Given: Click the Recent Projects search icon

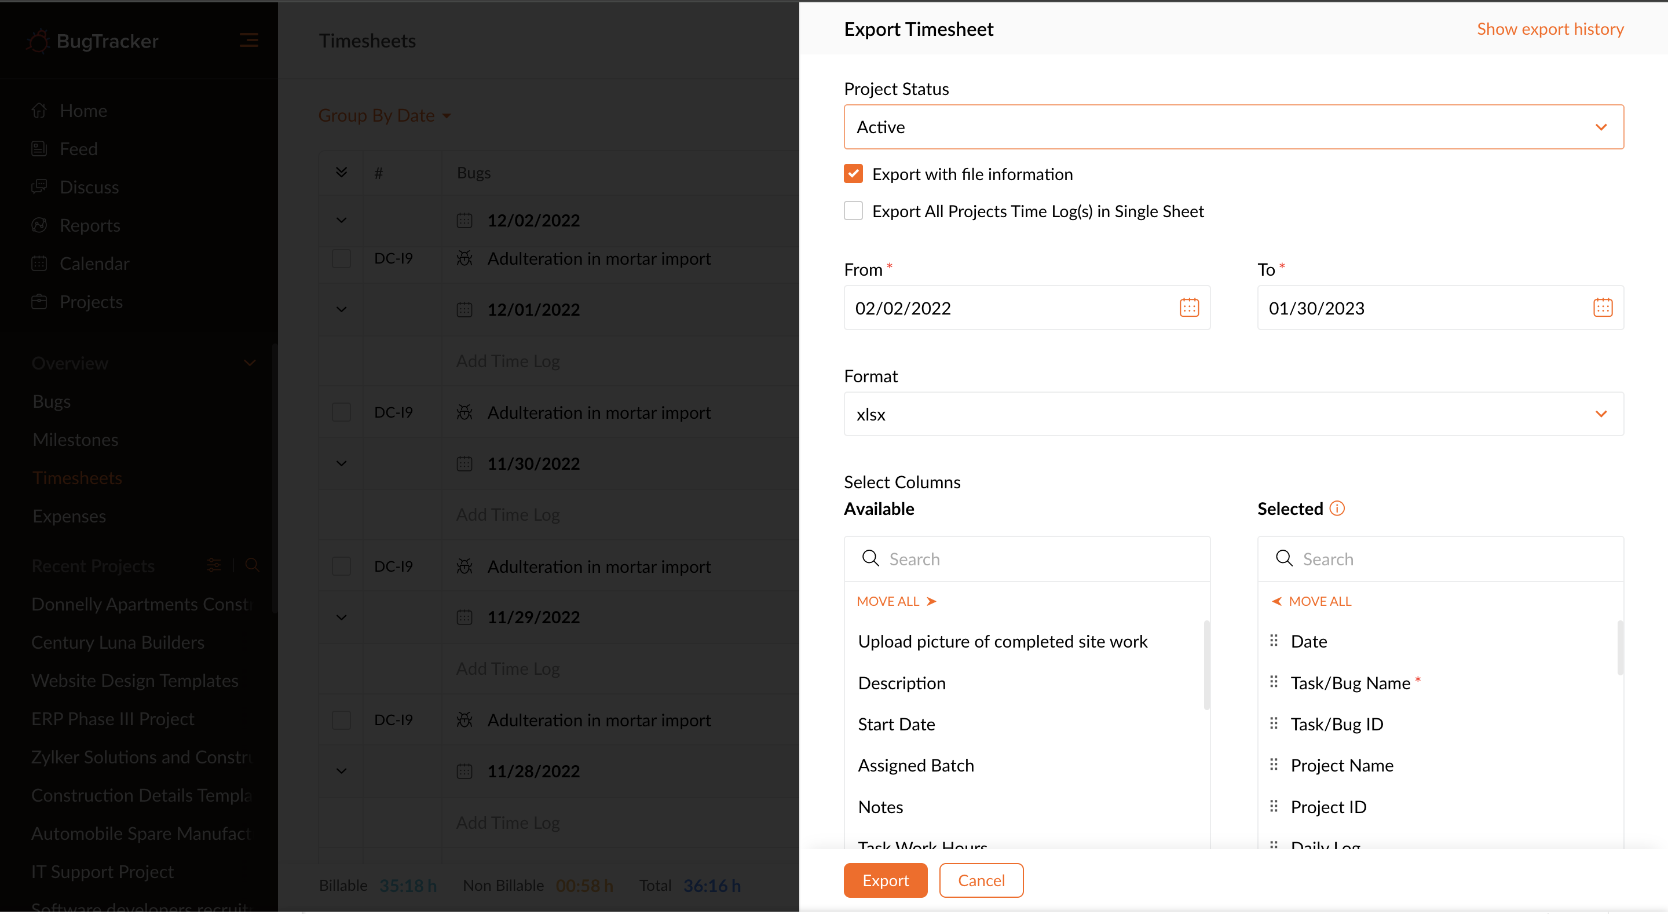Looking at the screenshot, I should point(253,565).
